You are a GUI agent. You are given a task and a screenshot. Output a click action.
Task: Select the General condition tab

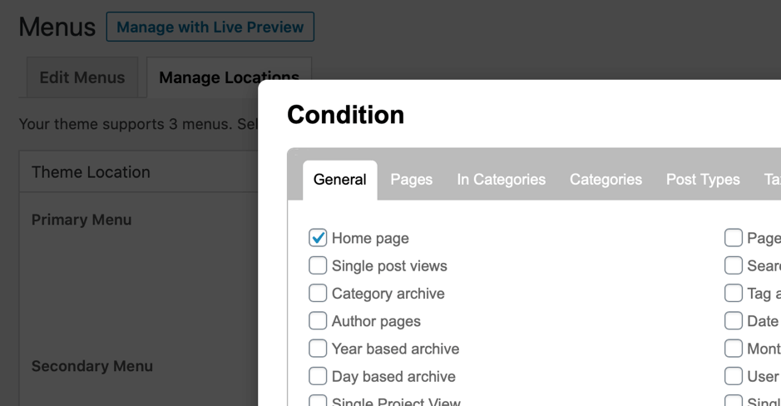click(339, 180)
